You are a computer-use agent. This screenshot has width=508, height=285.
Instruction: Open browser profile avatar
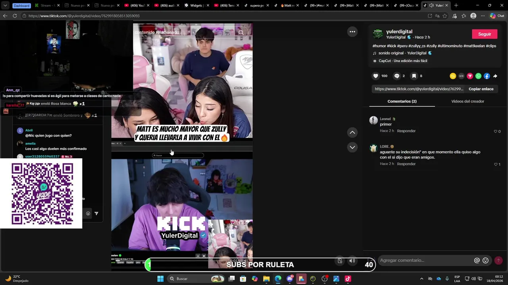coord(473,16)
